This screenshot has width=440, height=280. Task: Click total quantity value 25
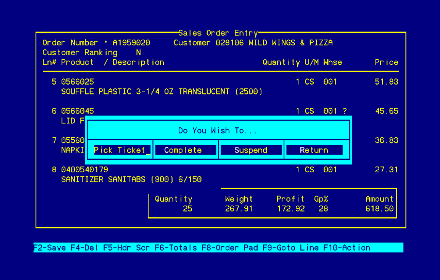coord(188,209)
